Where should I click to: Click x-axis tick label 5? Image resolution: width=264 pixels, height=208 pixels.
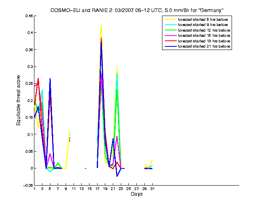tap(50, 189)
